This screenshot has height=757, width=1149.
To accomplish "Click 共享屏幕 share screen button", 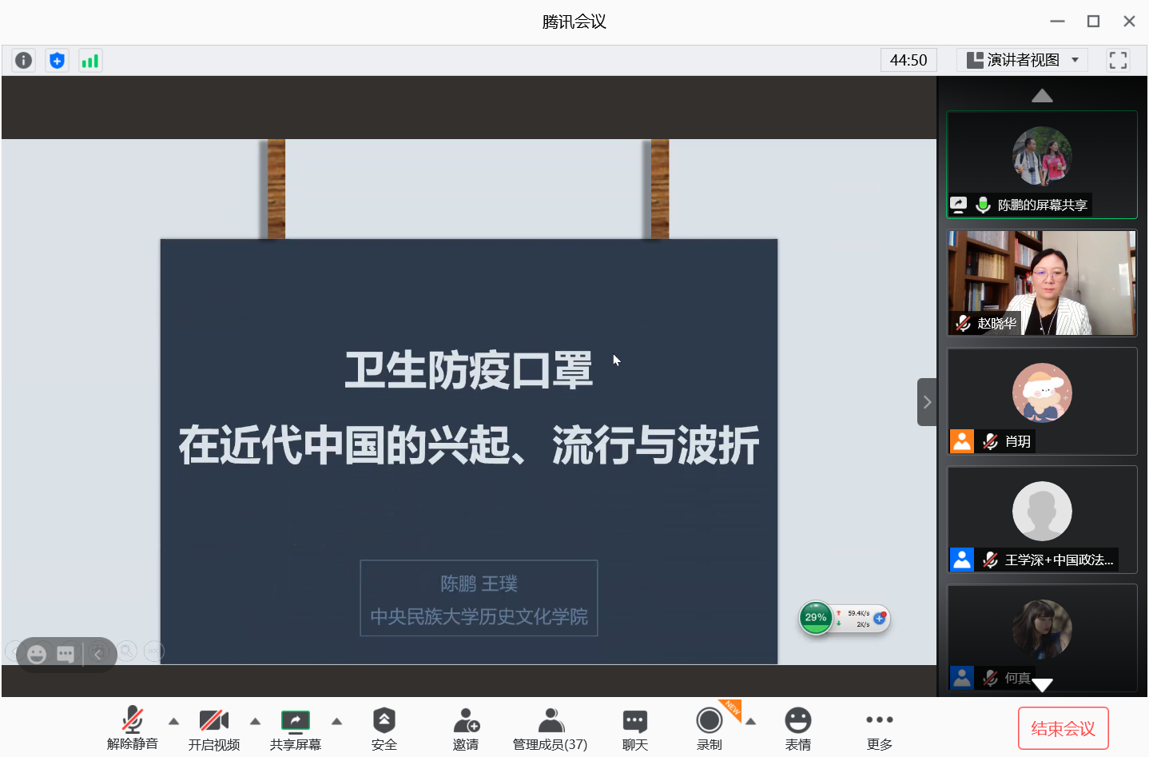I will [x=295, y=728].
